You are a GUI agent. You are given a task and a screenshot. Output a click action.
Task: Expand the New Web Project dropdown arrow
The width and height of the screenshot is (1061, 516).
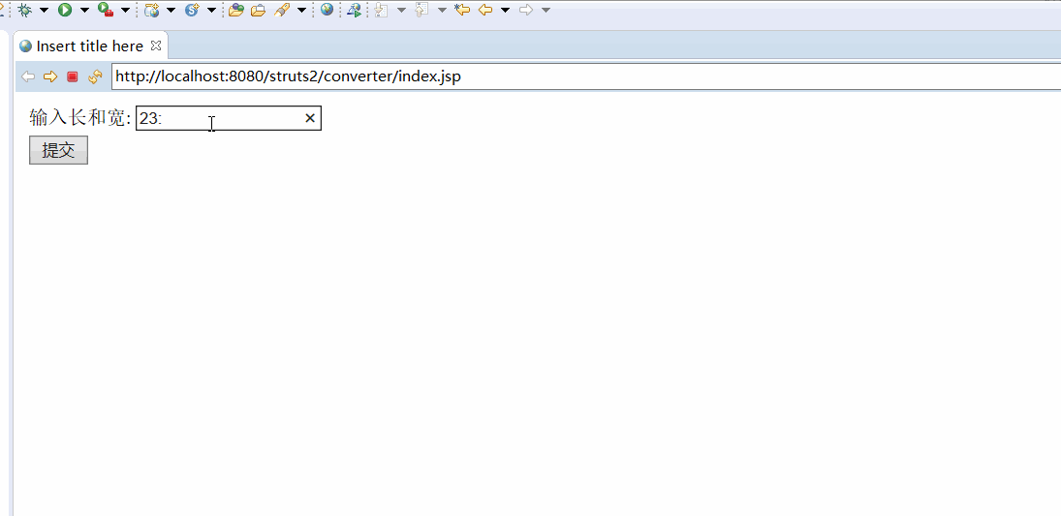[171, 10]
